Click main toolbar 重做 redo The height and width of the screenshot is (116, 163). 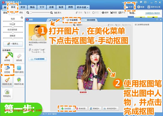(87, 13)
